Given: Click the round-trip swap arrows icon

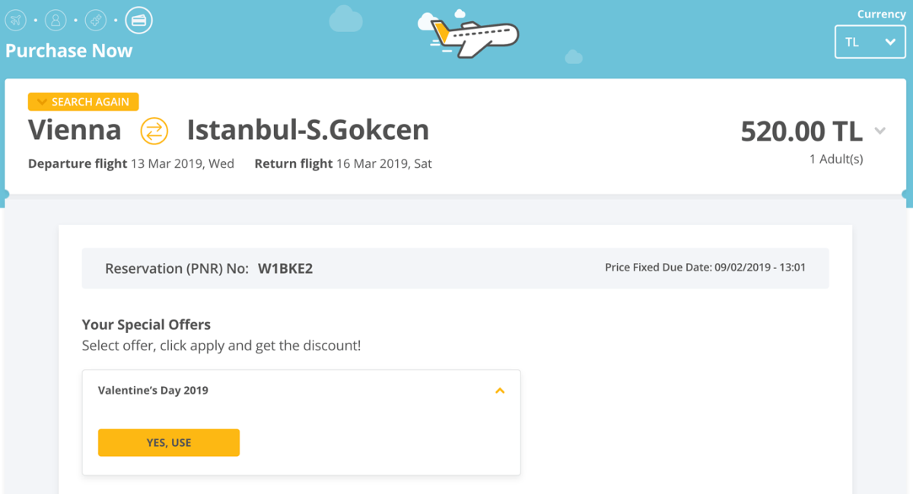Looking at the screenshot, I should (x=154, y=131).
